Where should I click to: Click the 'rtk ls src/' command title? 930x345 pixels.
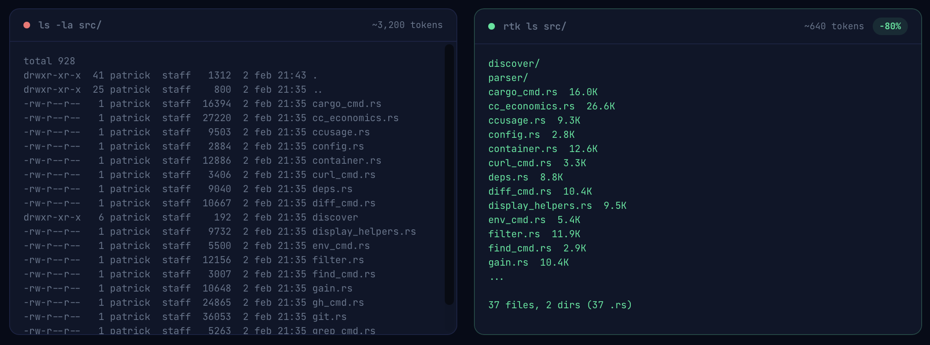(534, 26)
